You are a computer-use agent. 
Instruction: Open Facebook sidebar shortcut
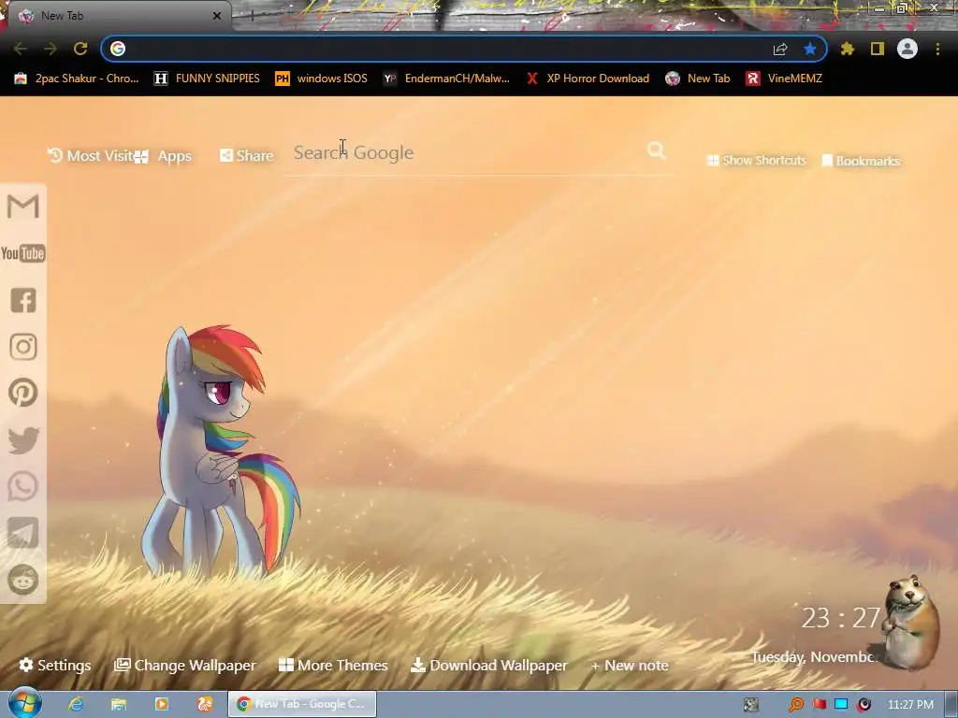pos(23,300)
